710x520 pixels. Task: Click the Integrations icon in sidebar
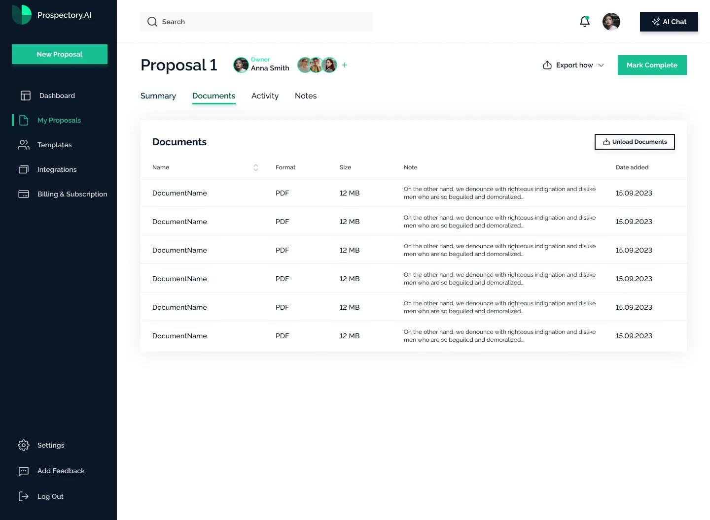24,169
